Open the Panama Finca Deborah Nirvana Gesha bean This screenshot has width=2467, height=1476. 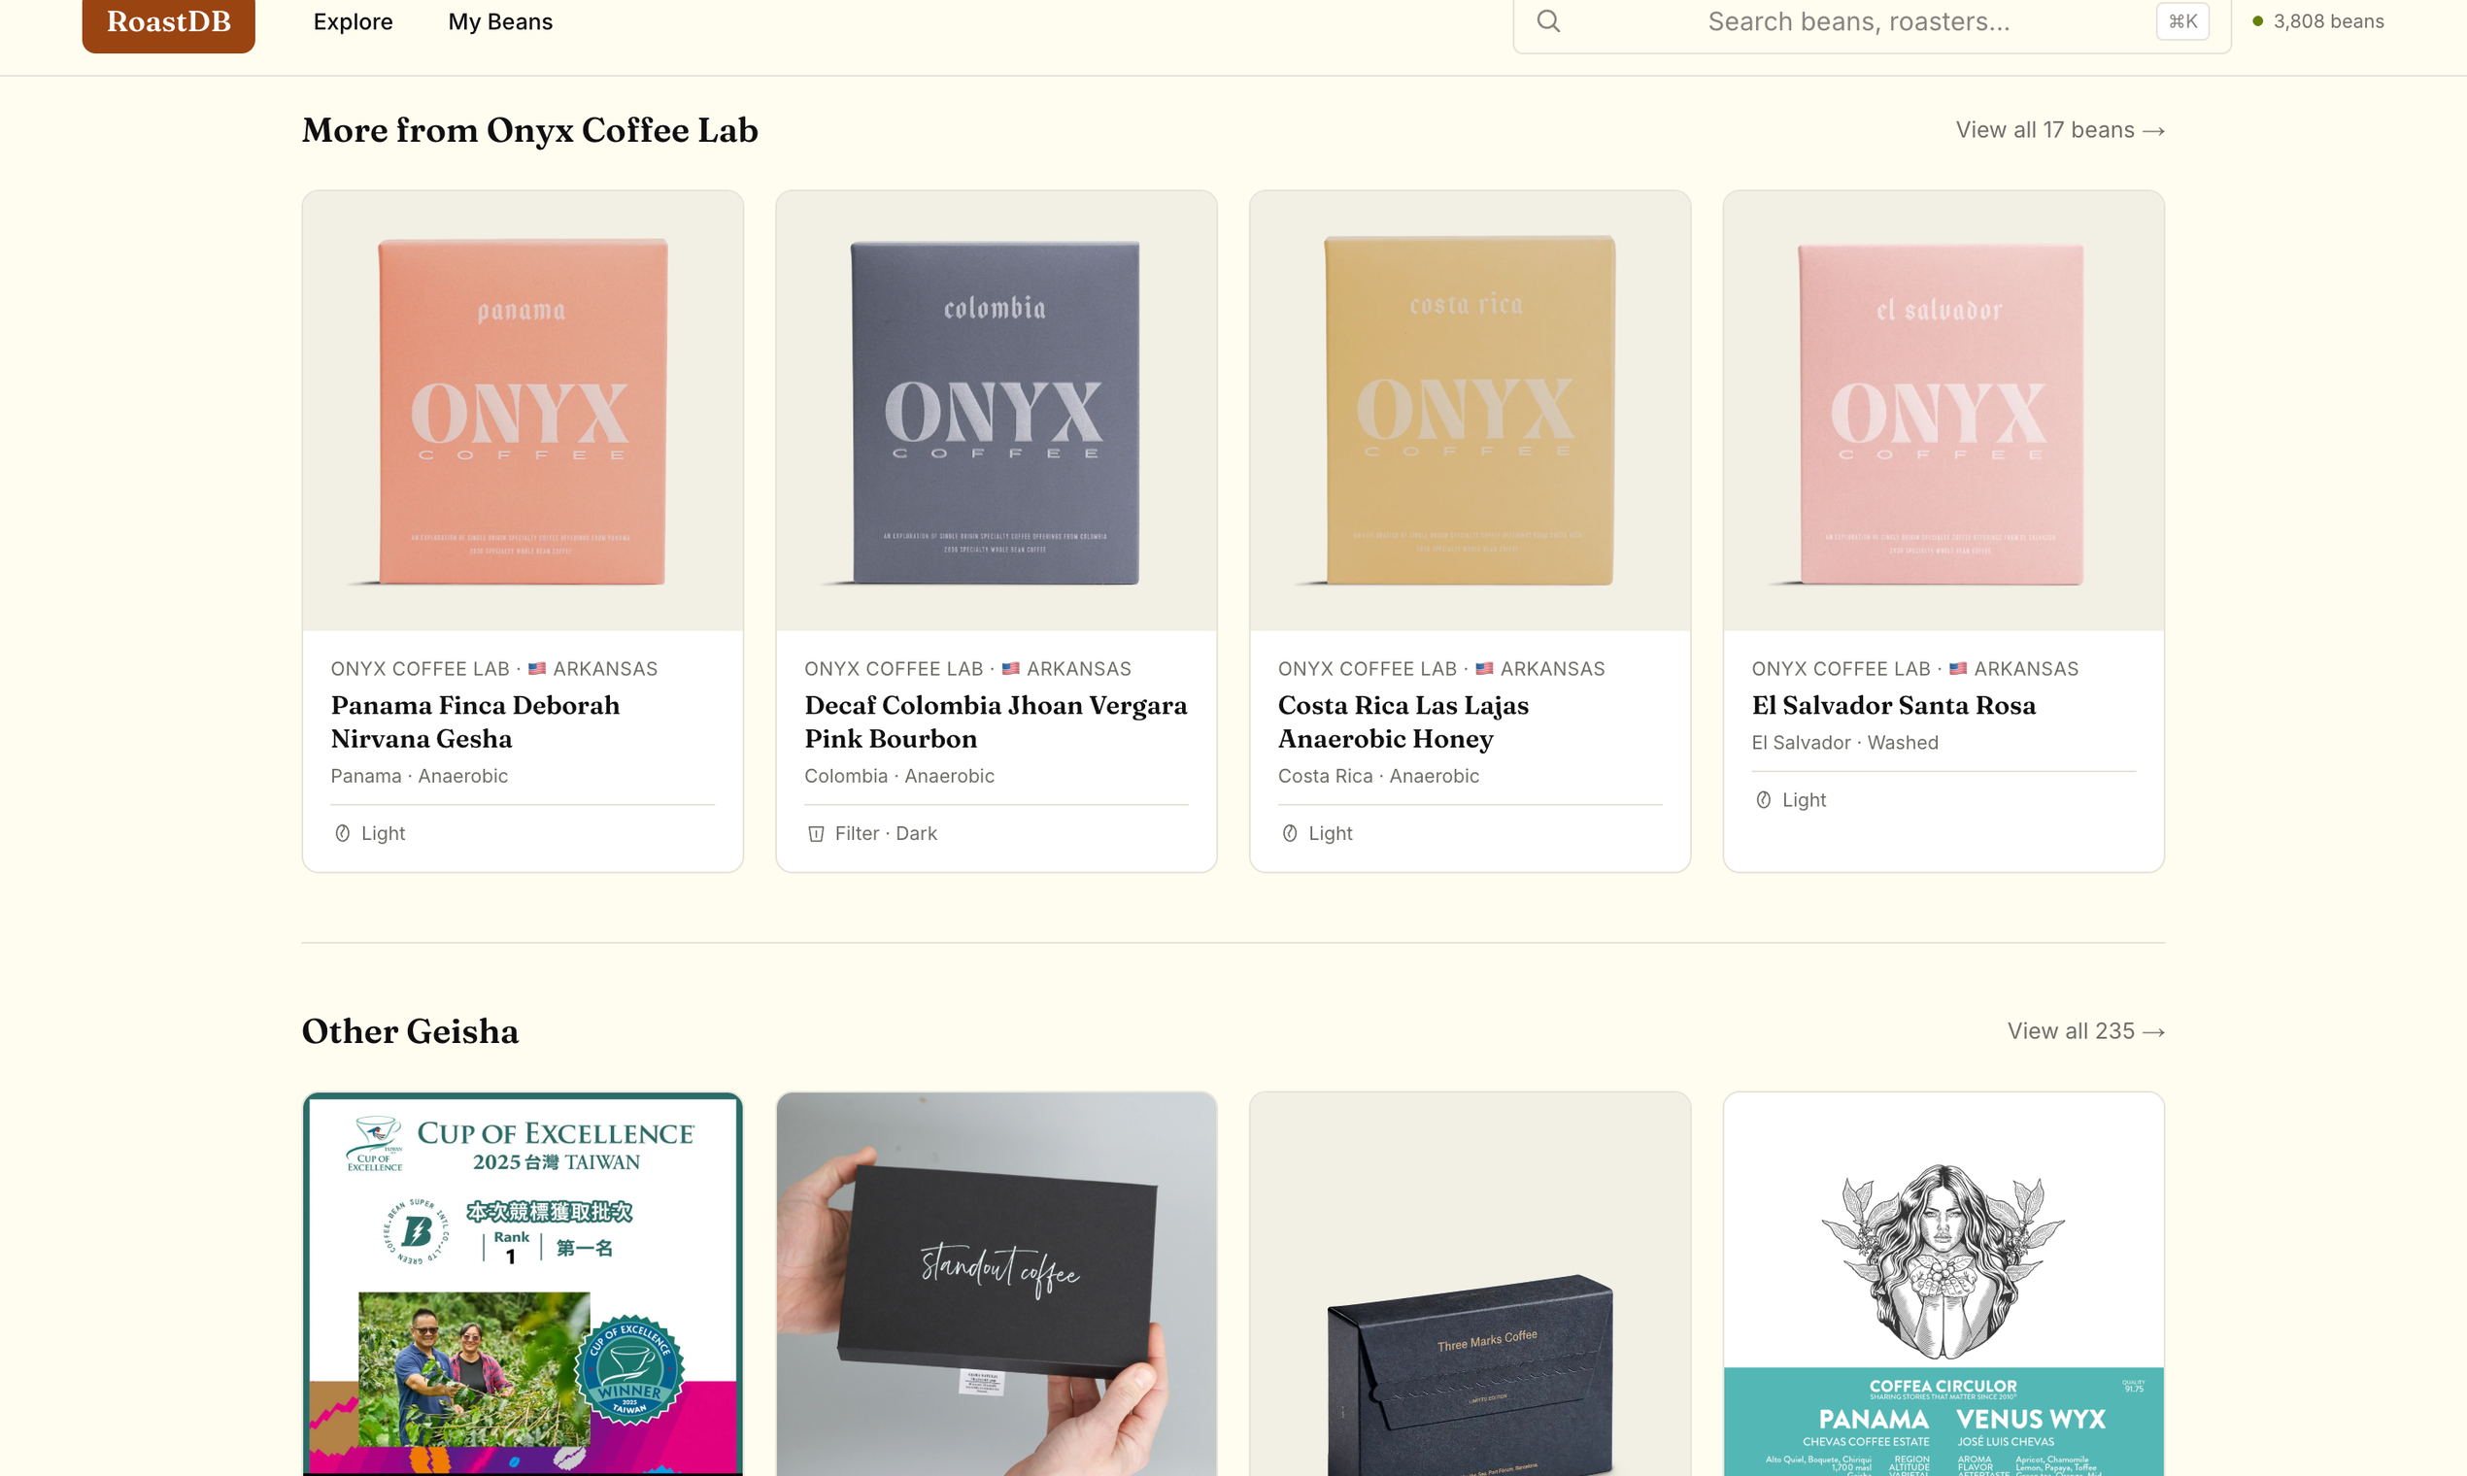tap(475, 721)
